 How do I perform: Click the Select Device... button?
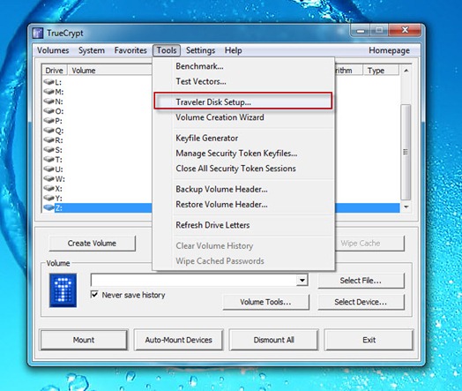pyautogui.click(x=361, y=302)
